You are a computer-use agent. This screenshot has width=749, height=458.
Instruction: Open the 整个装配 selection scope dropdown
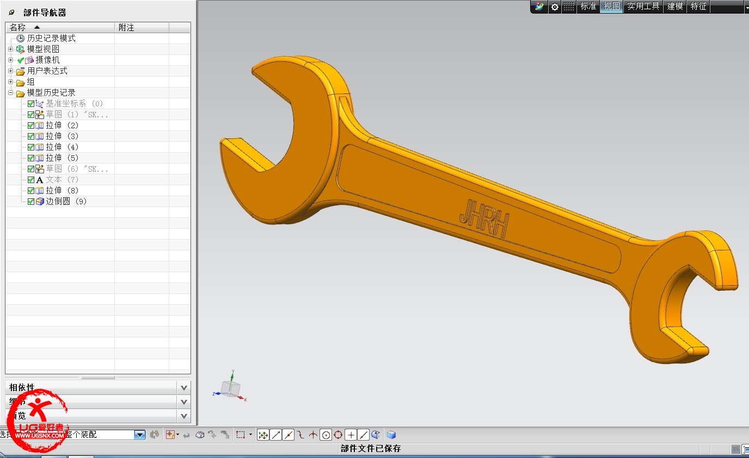(x=140, y=435)
